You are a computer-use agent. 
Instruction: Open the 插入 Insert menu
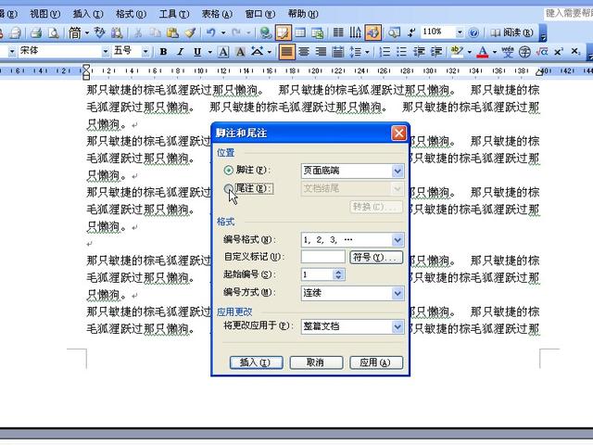click(x=88, y=14)
